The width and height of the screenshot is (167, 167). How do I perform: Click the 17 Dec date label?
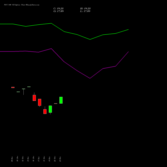coord(39,159)
